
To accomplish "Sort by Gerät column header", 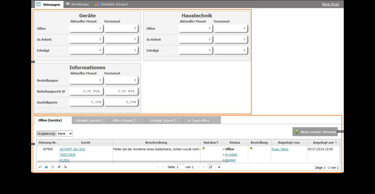I will [x=86, y=142].
